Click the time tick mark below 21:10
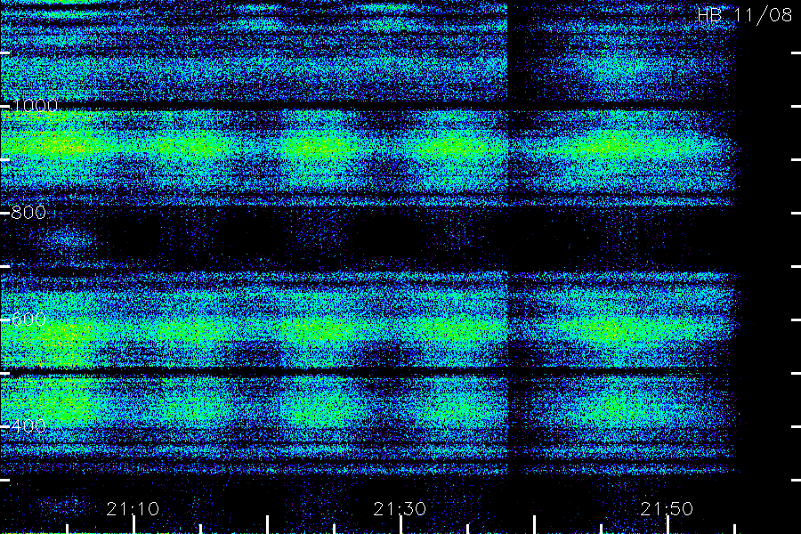801x534 pixels. [x=133, y=525]
